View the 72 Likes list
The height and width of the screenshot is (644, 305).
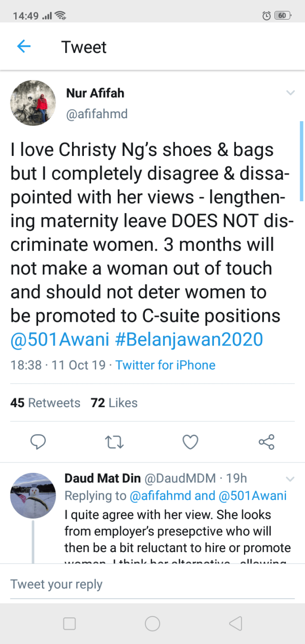pos(114,403)
